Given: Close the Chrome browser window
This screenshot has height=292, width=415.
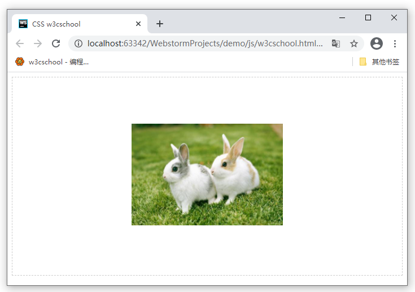Looking at the screenshot, I should (x=394, y=18).
